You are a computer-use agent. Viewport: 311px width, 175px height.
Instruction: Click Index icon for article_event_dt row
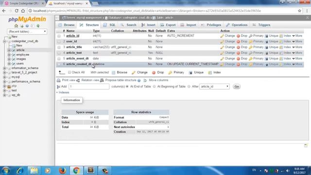pos(281,59)
